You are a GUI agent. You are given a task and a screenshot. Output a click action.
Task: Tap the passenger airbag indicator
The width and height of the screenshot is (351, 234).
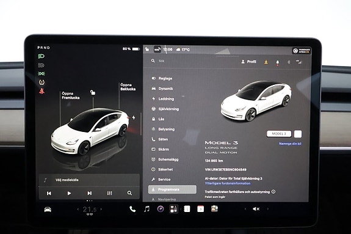pyautogui.click(x=302, y=51)
